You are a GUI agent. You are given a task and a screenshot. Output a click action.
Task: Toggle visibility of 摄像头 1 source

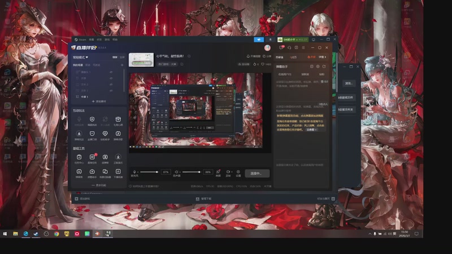111,72
